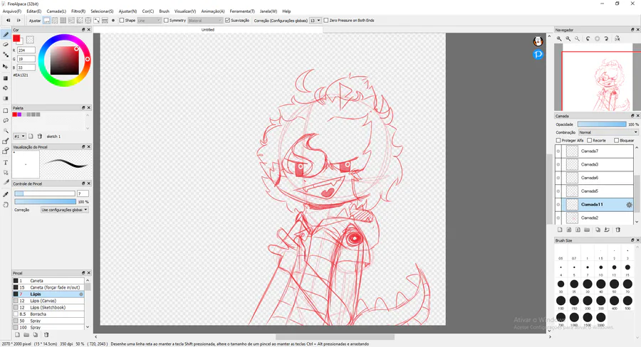Toggle visibility of the Camada7 layer
This screenshot has height=347, width=641.
(558, 151)
